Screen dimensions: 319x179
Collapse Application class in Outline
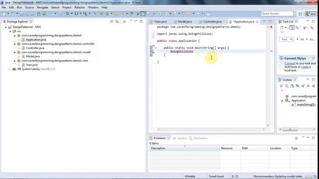282,100
